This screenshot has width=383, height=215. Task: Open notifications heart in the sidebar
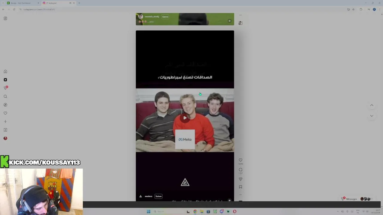pos(5,113)
